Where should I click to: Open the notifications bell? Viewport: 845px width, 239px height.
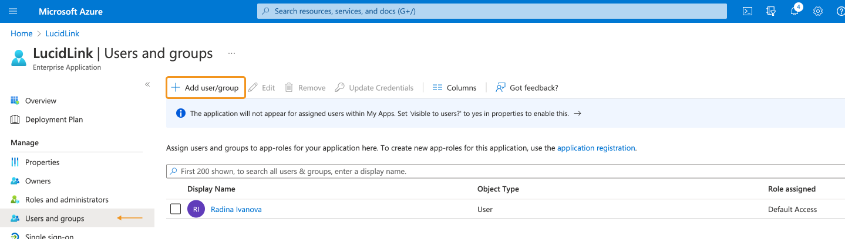coord(795,11)
